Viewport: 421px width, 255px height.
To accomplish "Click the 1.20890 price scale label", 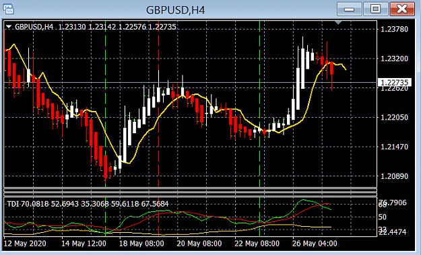I will pyautogui.click(x=394, y=176).
